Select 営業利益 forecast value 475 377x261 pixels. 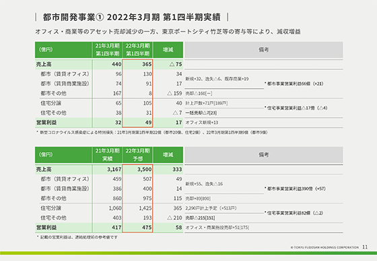[147, 227]
